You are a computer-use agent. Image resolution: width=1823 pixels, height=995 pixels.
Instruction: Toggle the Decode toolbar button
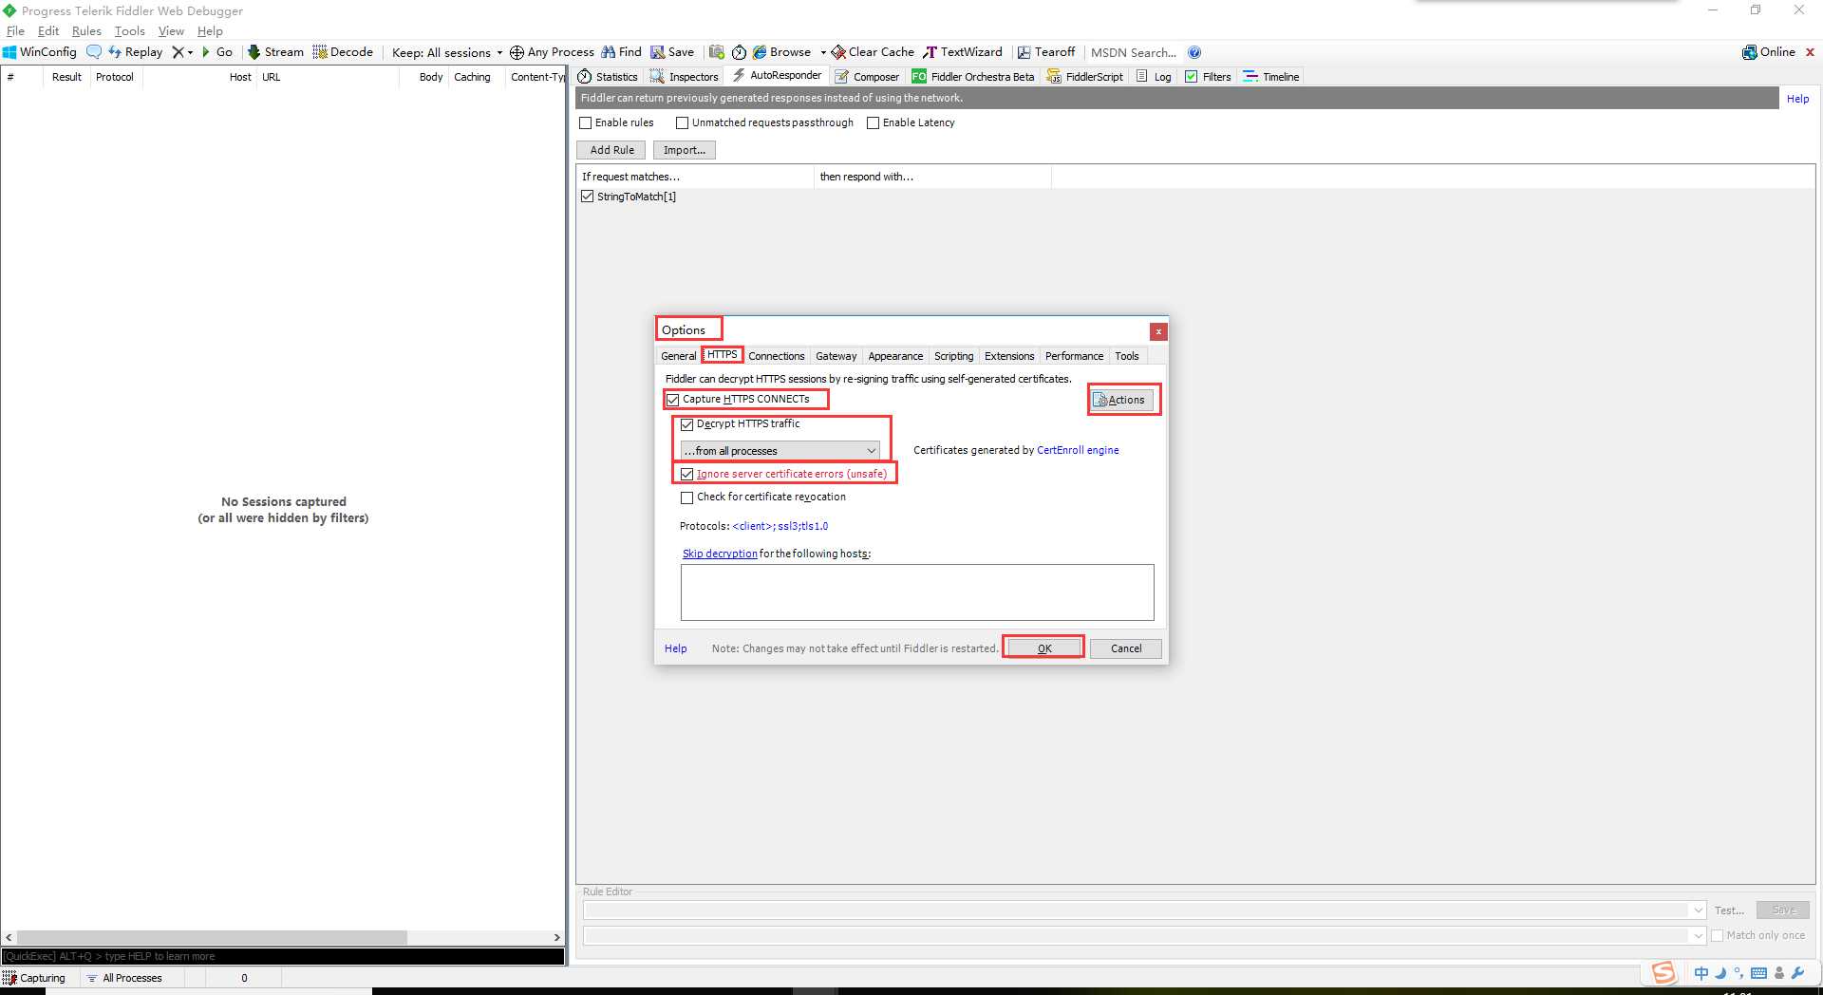[x=343, y=52]
